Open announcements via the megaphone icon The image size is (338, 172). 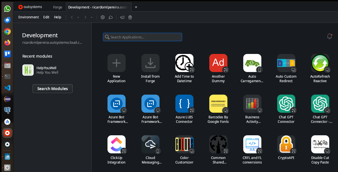click(122, 17)
